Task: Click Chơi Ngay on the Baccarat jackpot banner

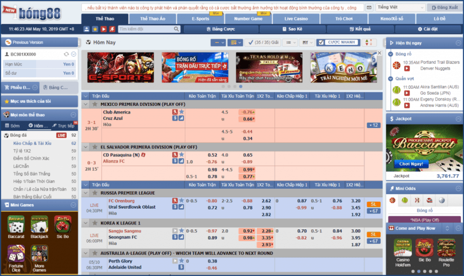Action: click(x=411, y=164)
